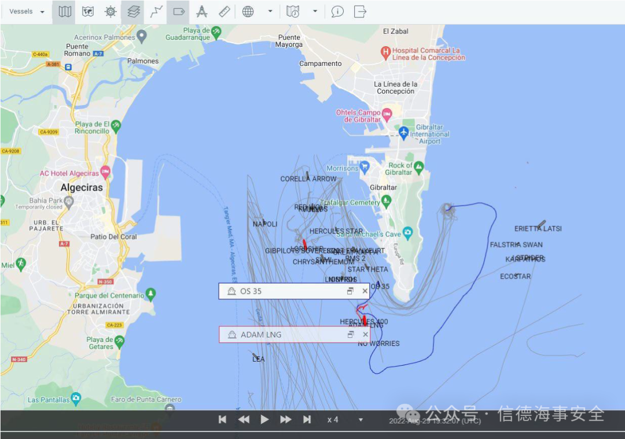Open the info speech bubble icon

point(337,12)
